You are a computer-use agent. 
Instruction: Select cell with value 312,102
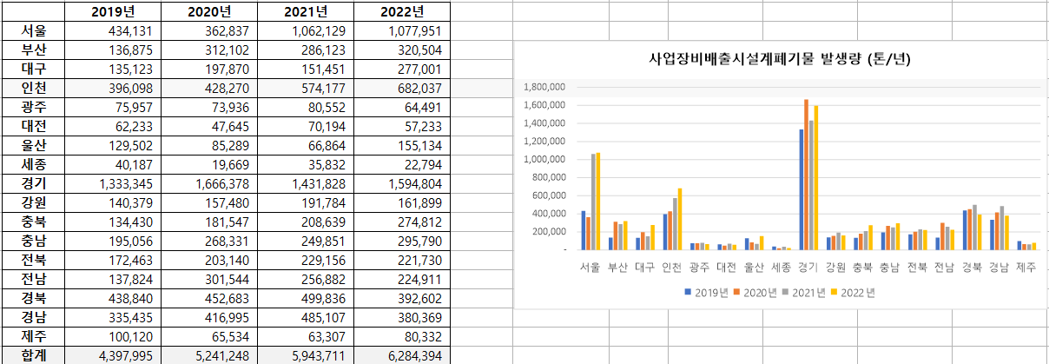pos(209,50)
